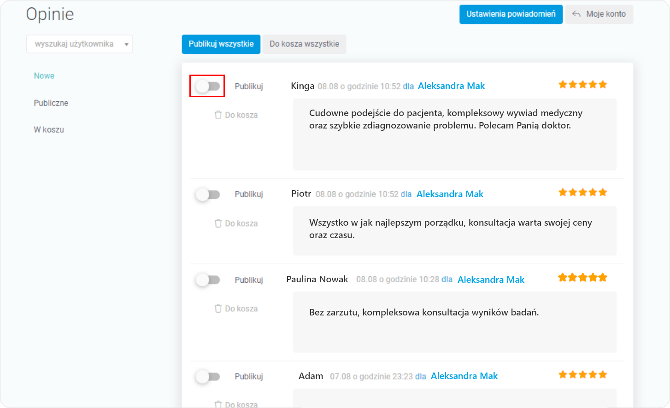Click the review text 'Bez zarzutu, kompleksowa konsultacja'
This screenshot has height=408, width=670.
click(x=424, y=313)
